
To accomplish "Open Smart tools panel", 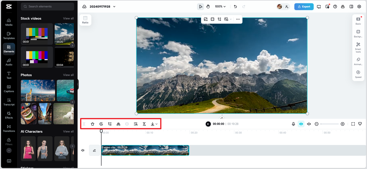I will [x=358, y=48].
